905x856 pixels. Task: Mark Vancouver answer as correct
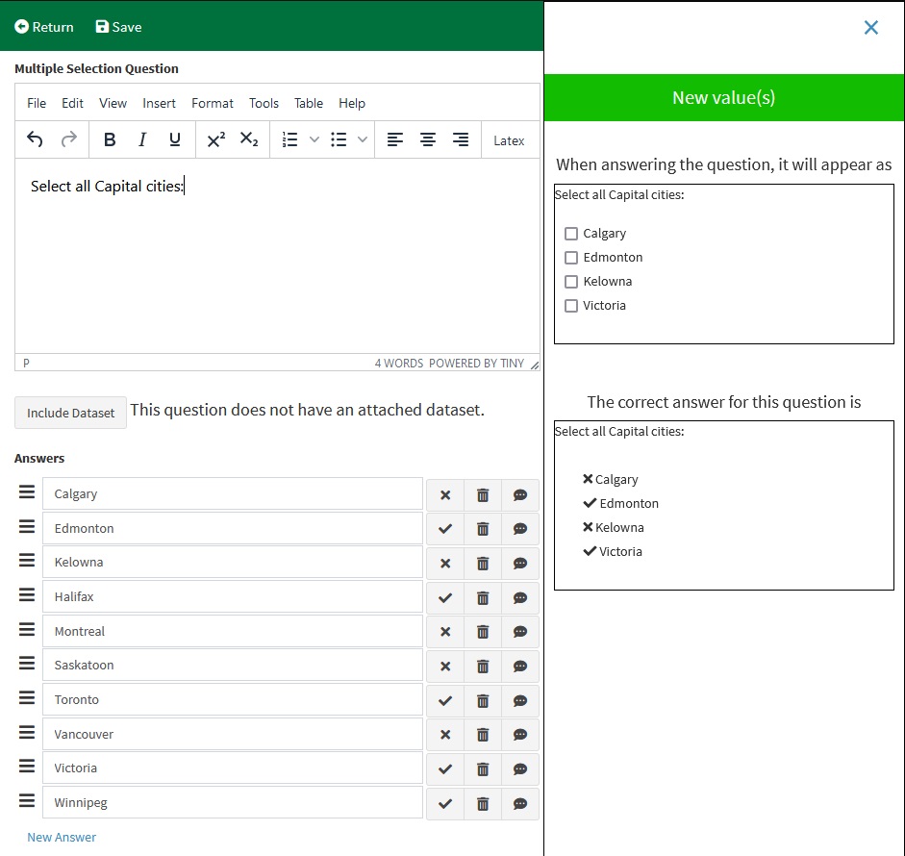[x=445, y=735]
